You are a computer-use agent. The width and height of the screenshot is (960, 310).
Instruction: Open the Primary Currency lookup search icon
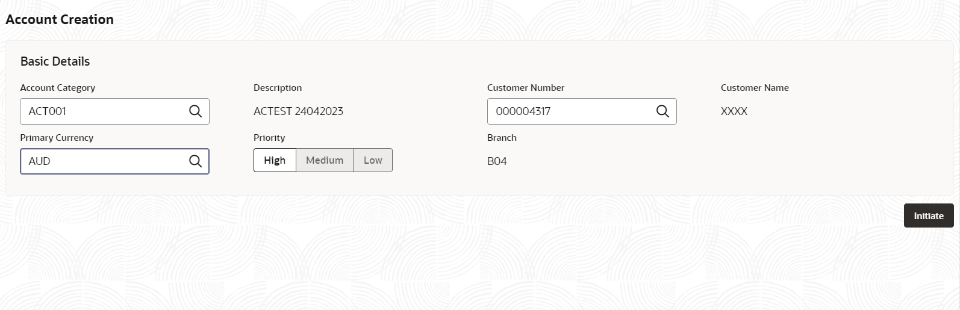[x=195, y=161]
